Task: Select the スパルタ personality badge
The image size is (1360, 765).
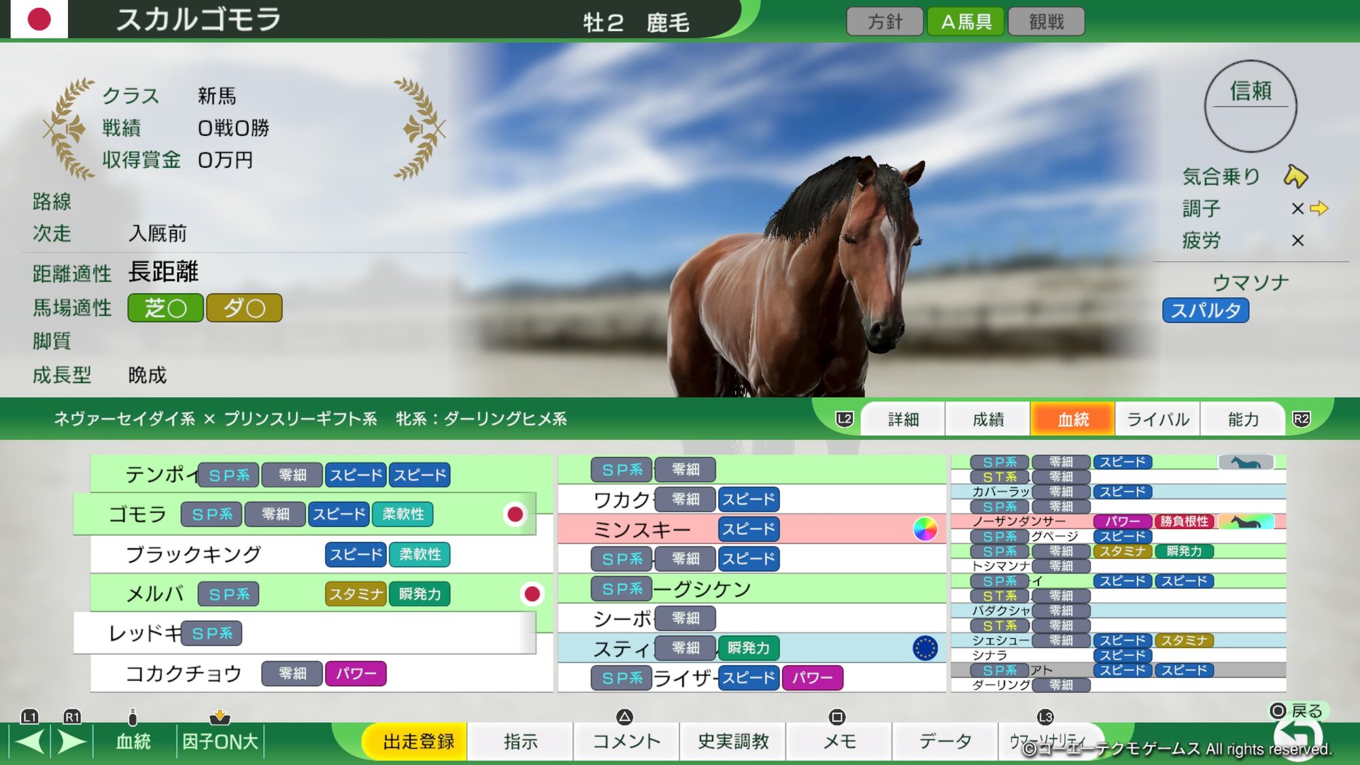Action: [1205, 311]
